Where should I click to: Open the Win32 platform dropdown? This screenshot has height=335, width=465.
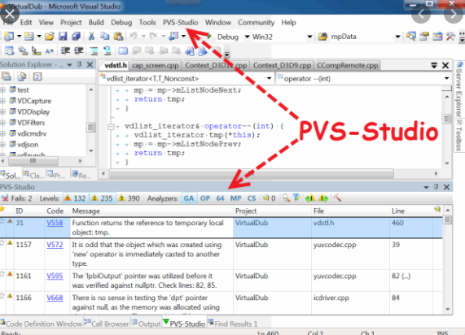click(x=309, y=37)
